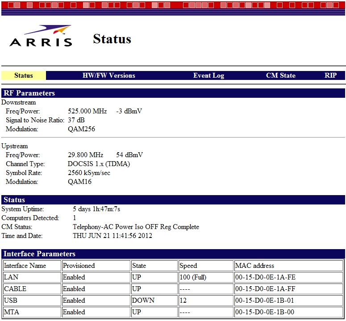Image resolution: width=346 pixels, height=321 pixels.
Task: Click the MAC address column header
Action: [288, 266]
